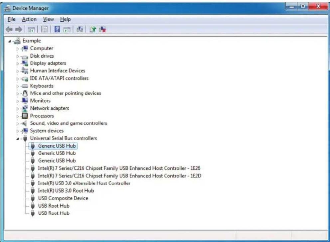Open the Help menu
Image resolution: width=330 pixels, height=242 pixels.
point(65,19)
